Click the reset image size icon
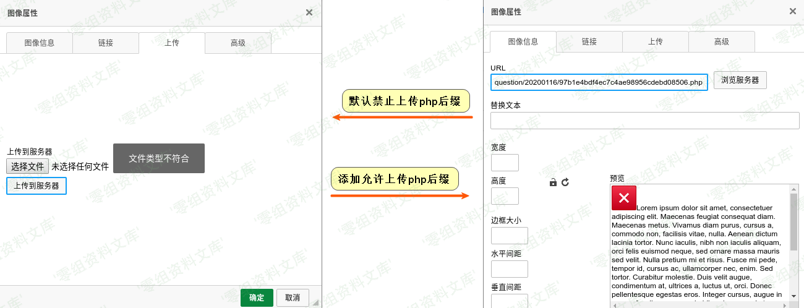The height and width of the screenshot is (308, 804). click(x=565, y=182)
